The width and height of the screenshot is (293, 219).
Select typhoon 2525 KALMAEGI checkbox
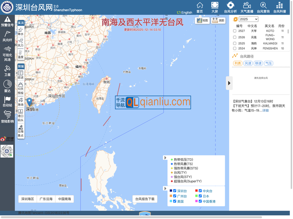pos(235,43)
